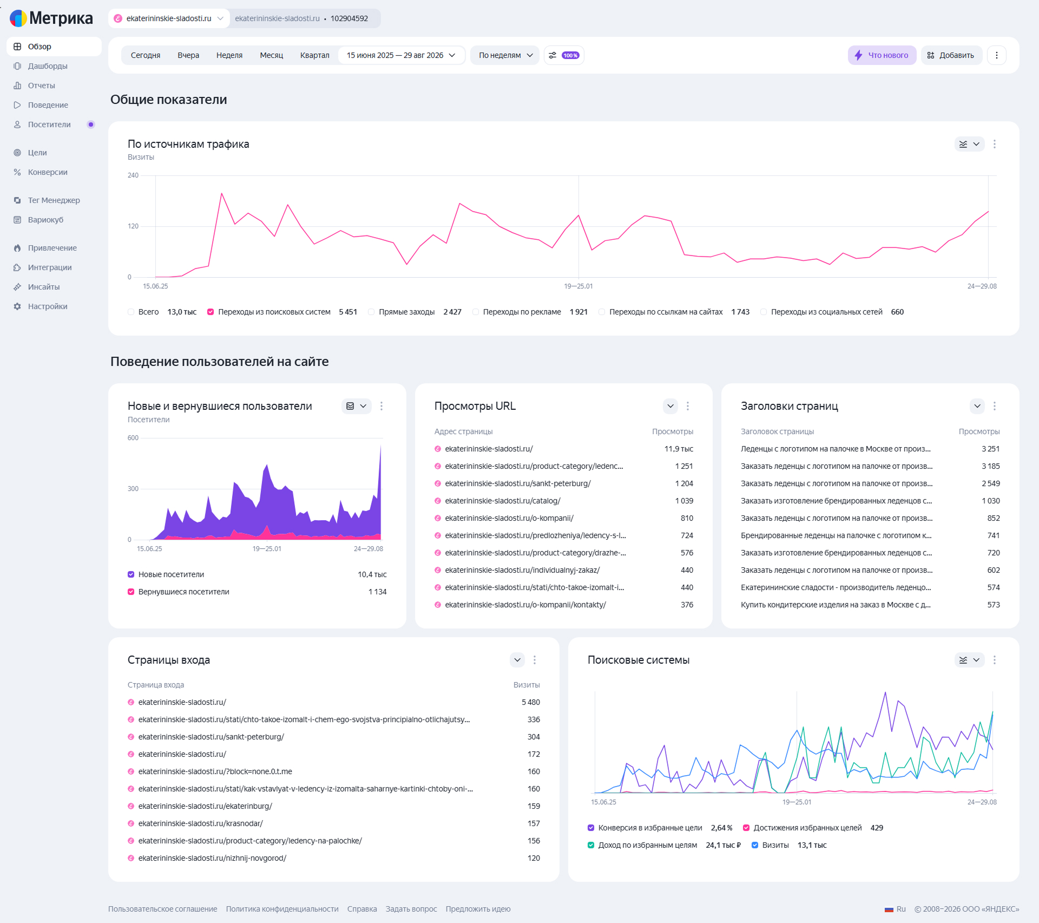
Task: Open the Вариокуб icon
Action: [x=17, y=220]
